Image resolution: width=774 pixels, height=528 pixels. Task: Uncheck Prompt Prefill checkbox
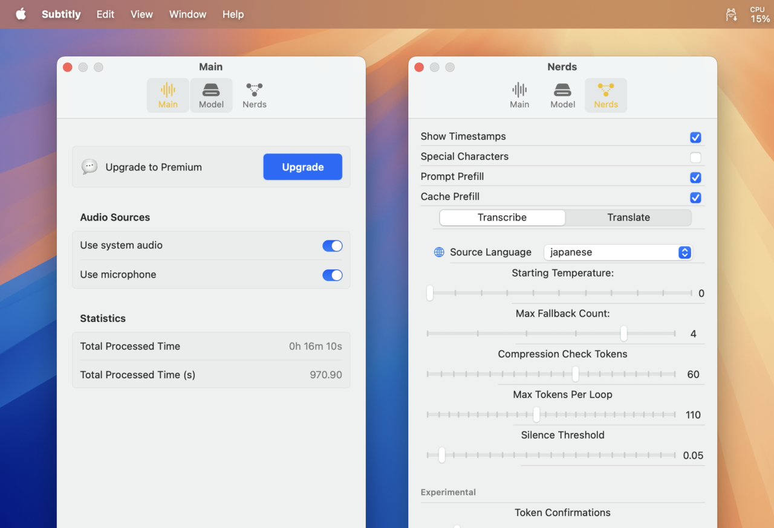695,178
